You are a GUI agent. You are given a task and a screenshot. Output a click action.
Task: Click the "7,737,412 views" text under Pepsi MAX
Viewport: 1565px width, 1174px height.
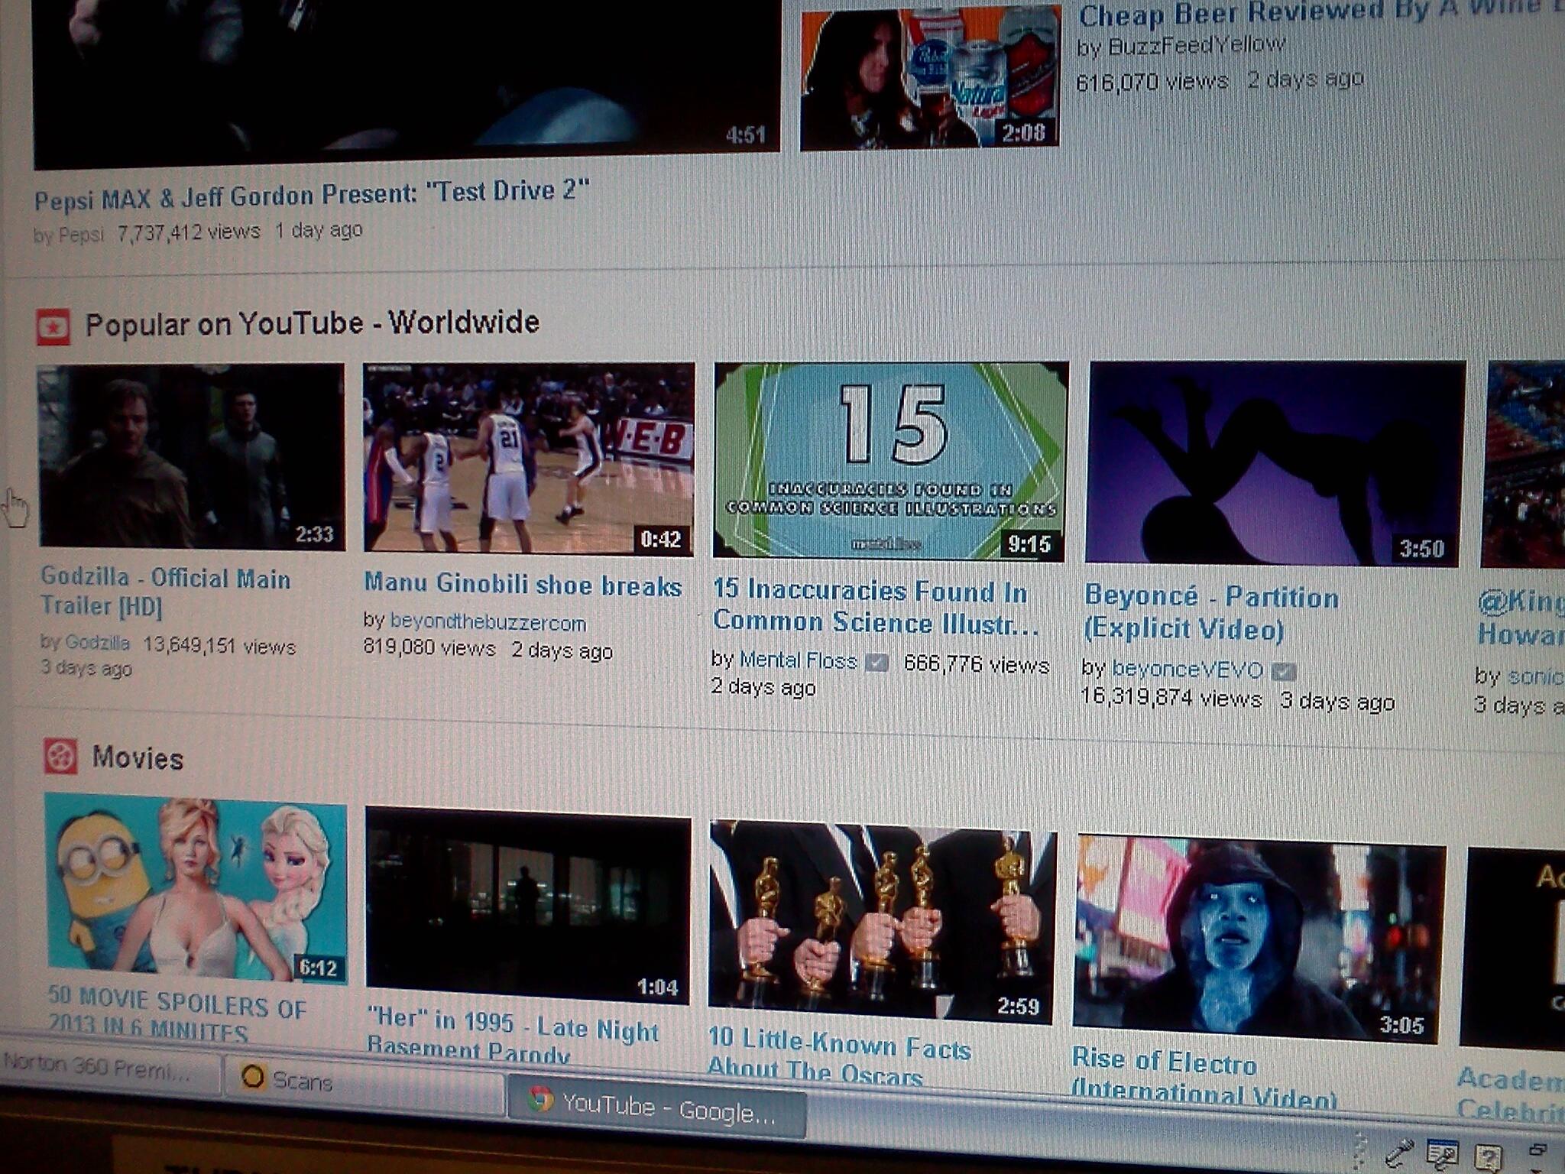pos(189,232)
